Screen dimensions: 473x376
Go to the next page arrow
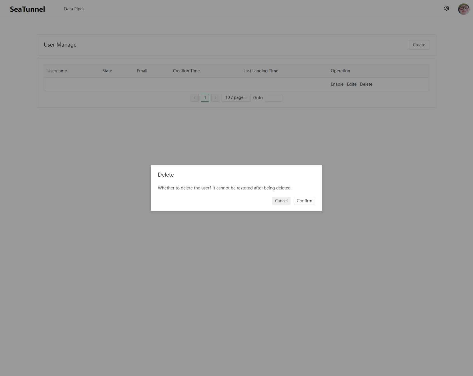[x=215, y=98]
